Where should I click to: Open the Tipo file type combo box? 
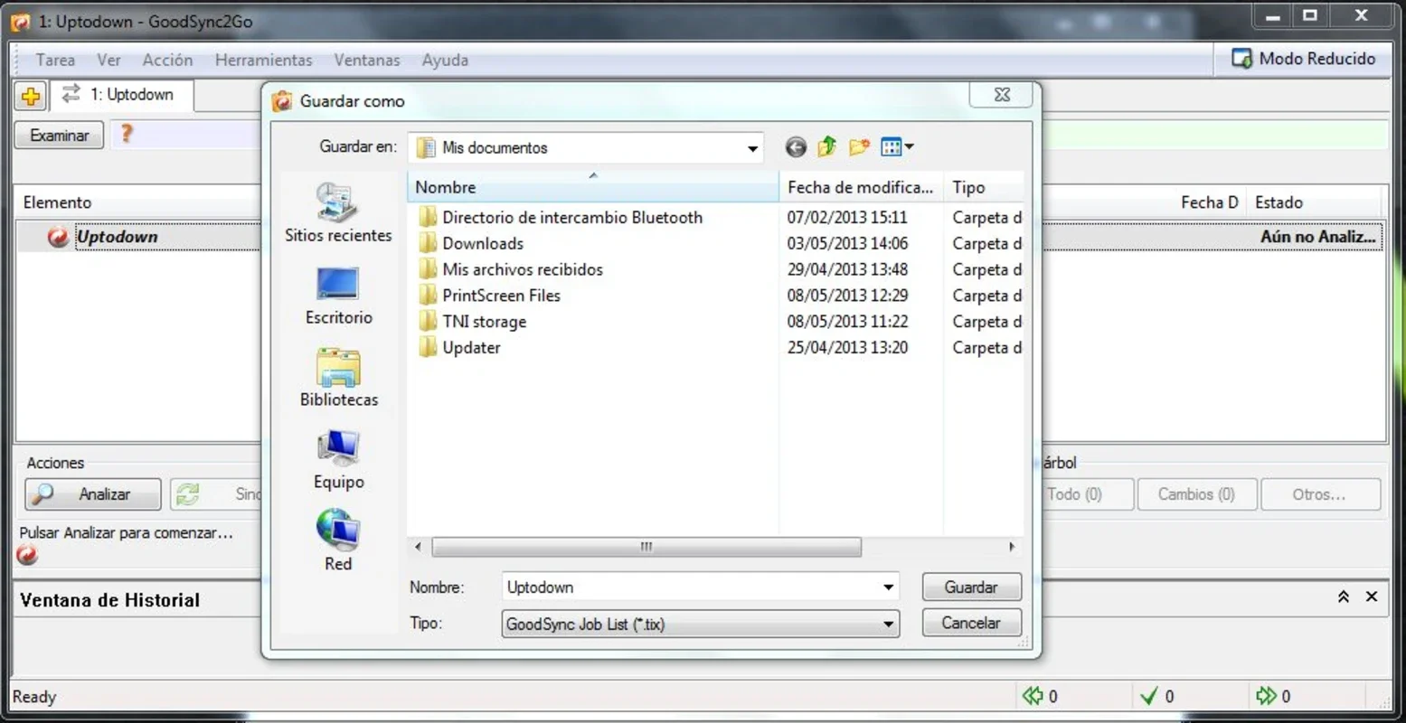point(700,624)
